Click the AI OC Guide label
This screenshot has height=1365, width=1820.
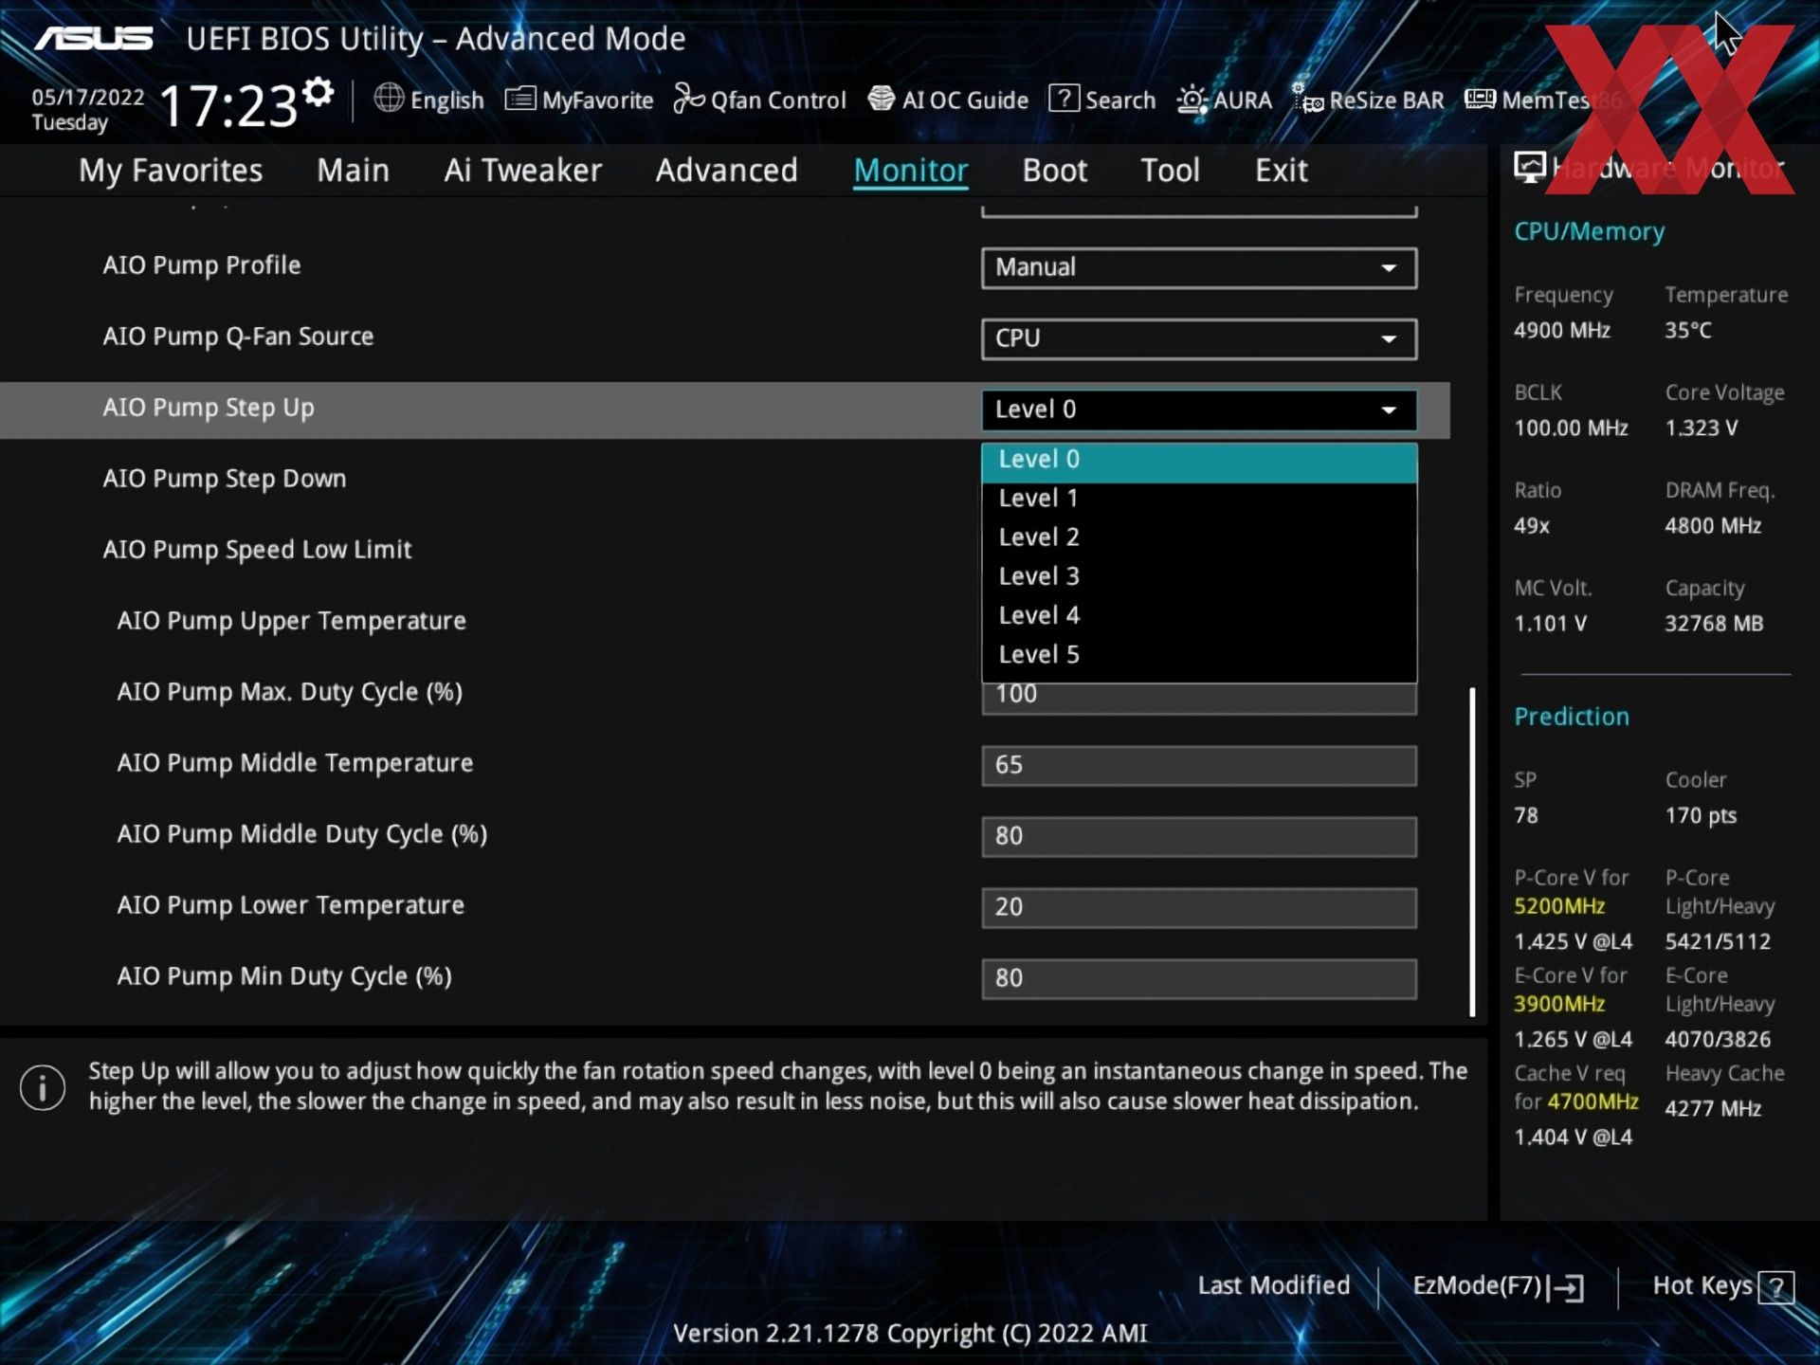click(965, 100)
